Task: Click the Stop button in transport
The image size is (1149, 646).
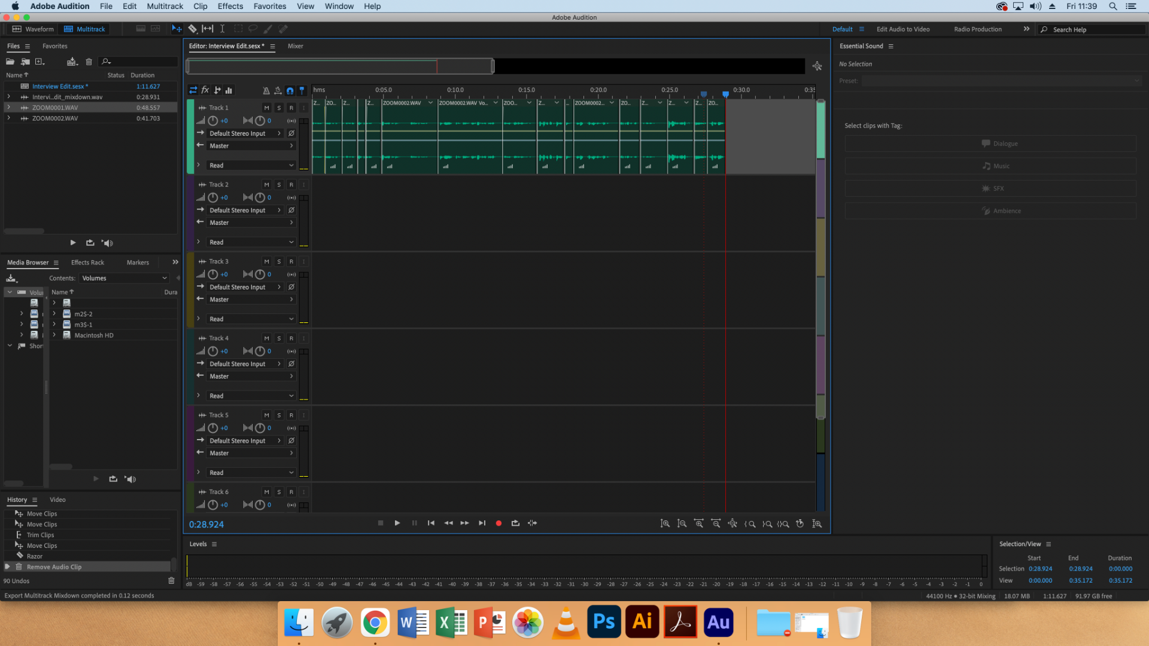Action: [381, 523]
